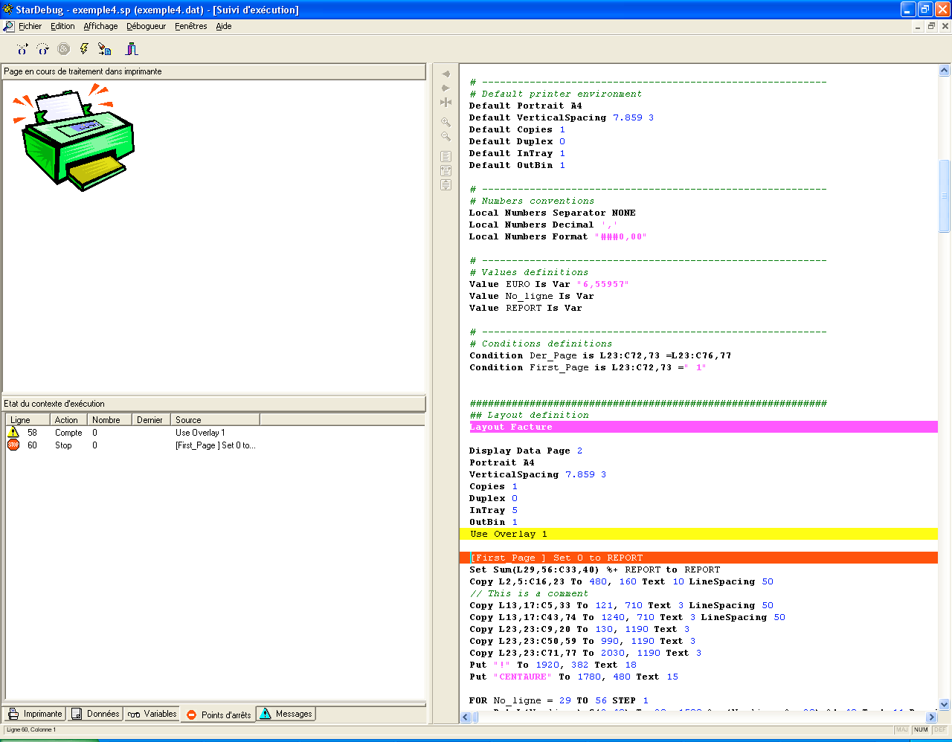The image size is (952, 742).
Task: Click the step-over debugger icon
Action: coord(43,49)
